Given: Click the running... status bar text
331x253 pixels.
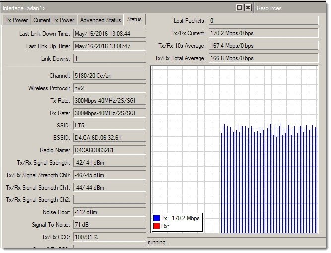Looking at the screenshot, I should (x=159, y=242).
